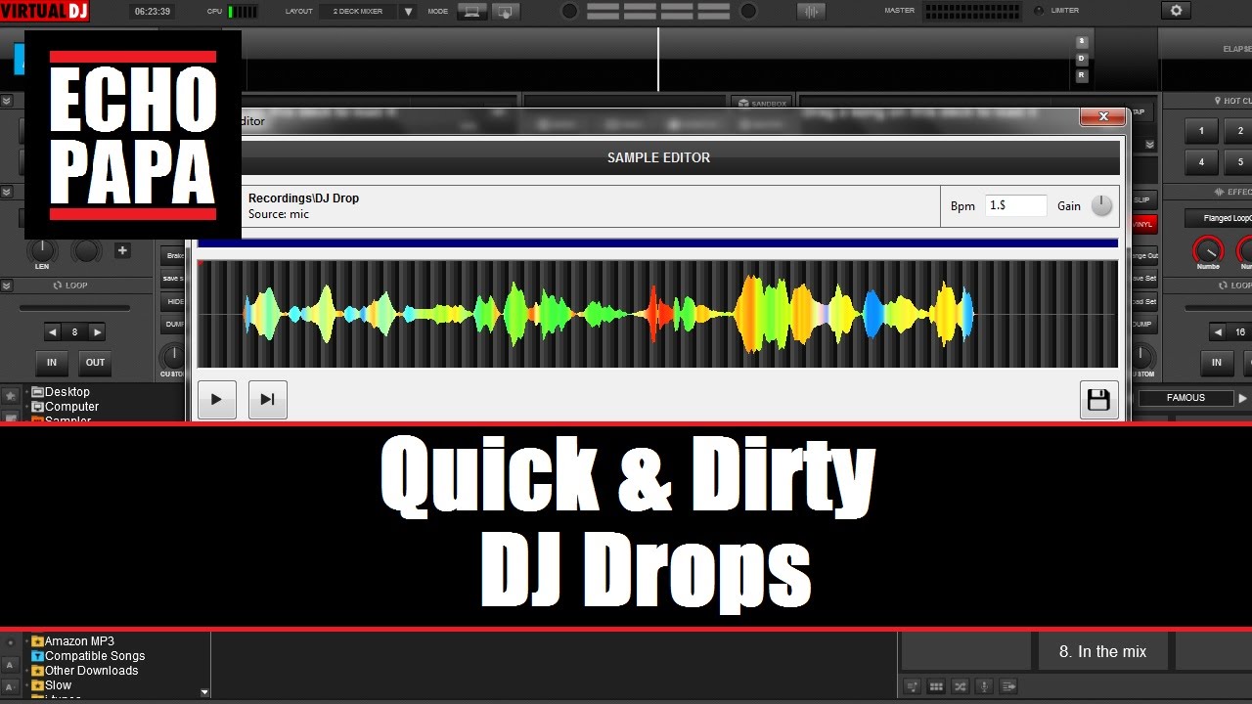The height and width of the screenshot is (704, 1252).
Task: Click the VirtualDJ logo
Action: click(x=45, y=12)
